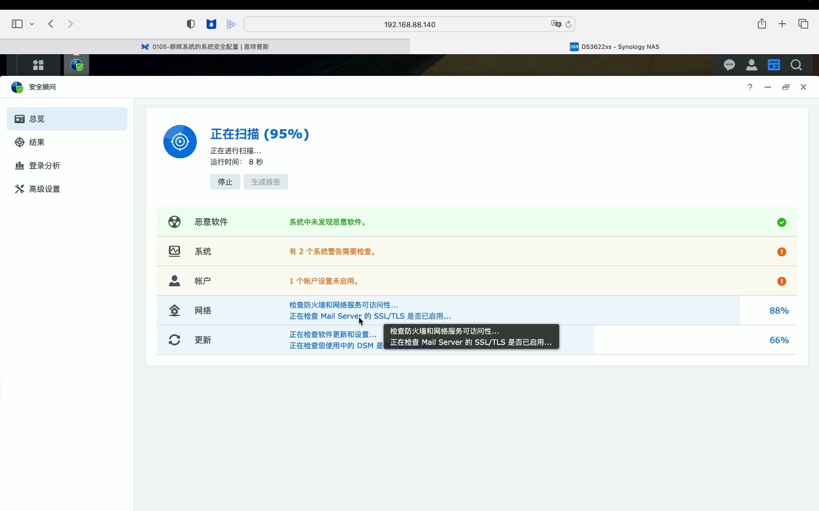Click the 运行时间: 8 秒 text
This screenshot has height=511, width=819.
(x=237, y=162)
